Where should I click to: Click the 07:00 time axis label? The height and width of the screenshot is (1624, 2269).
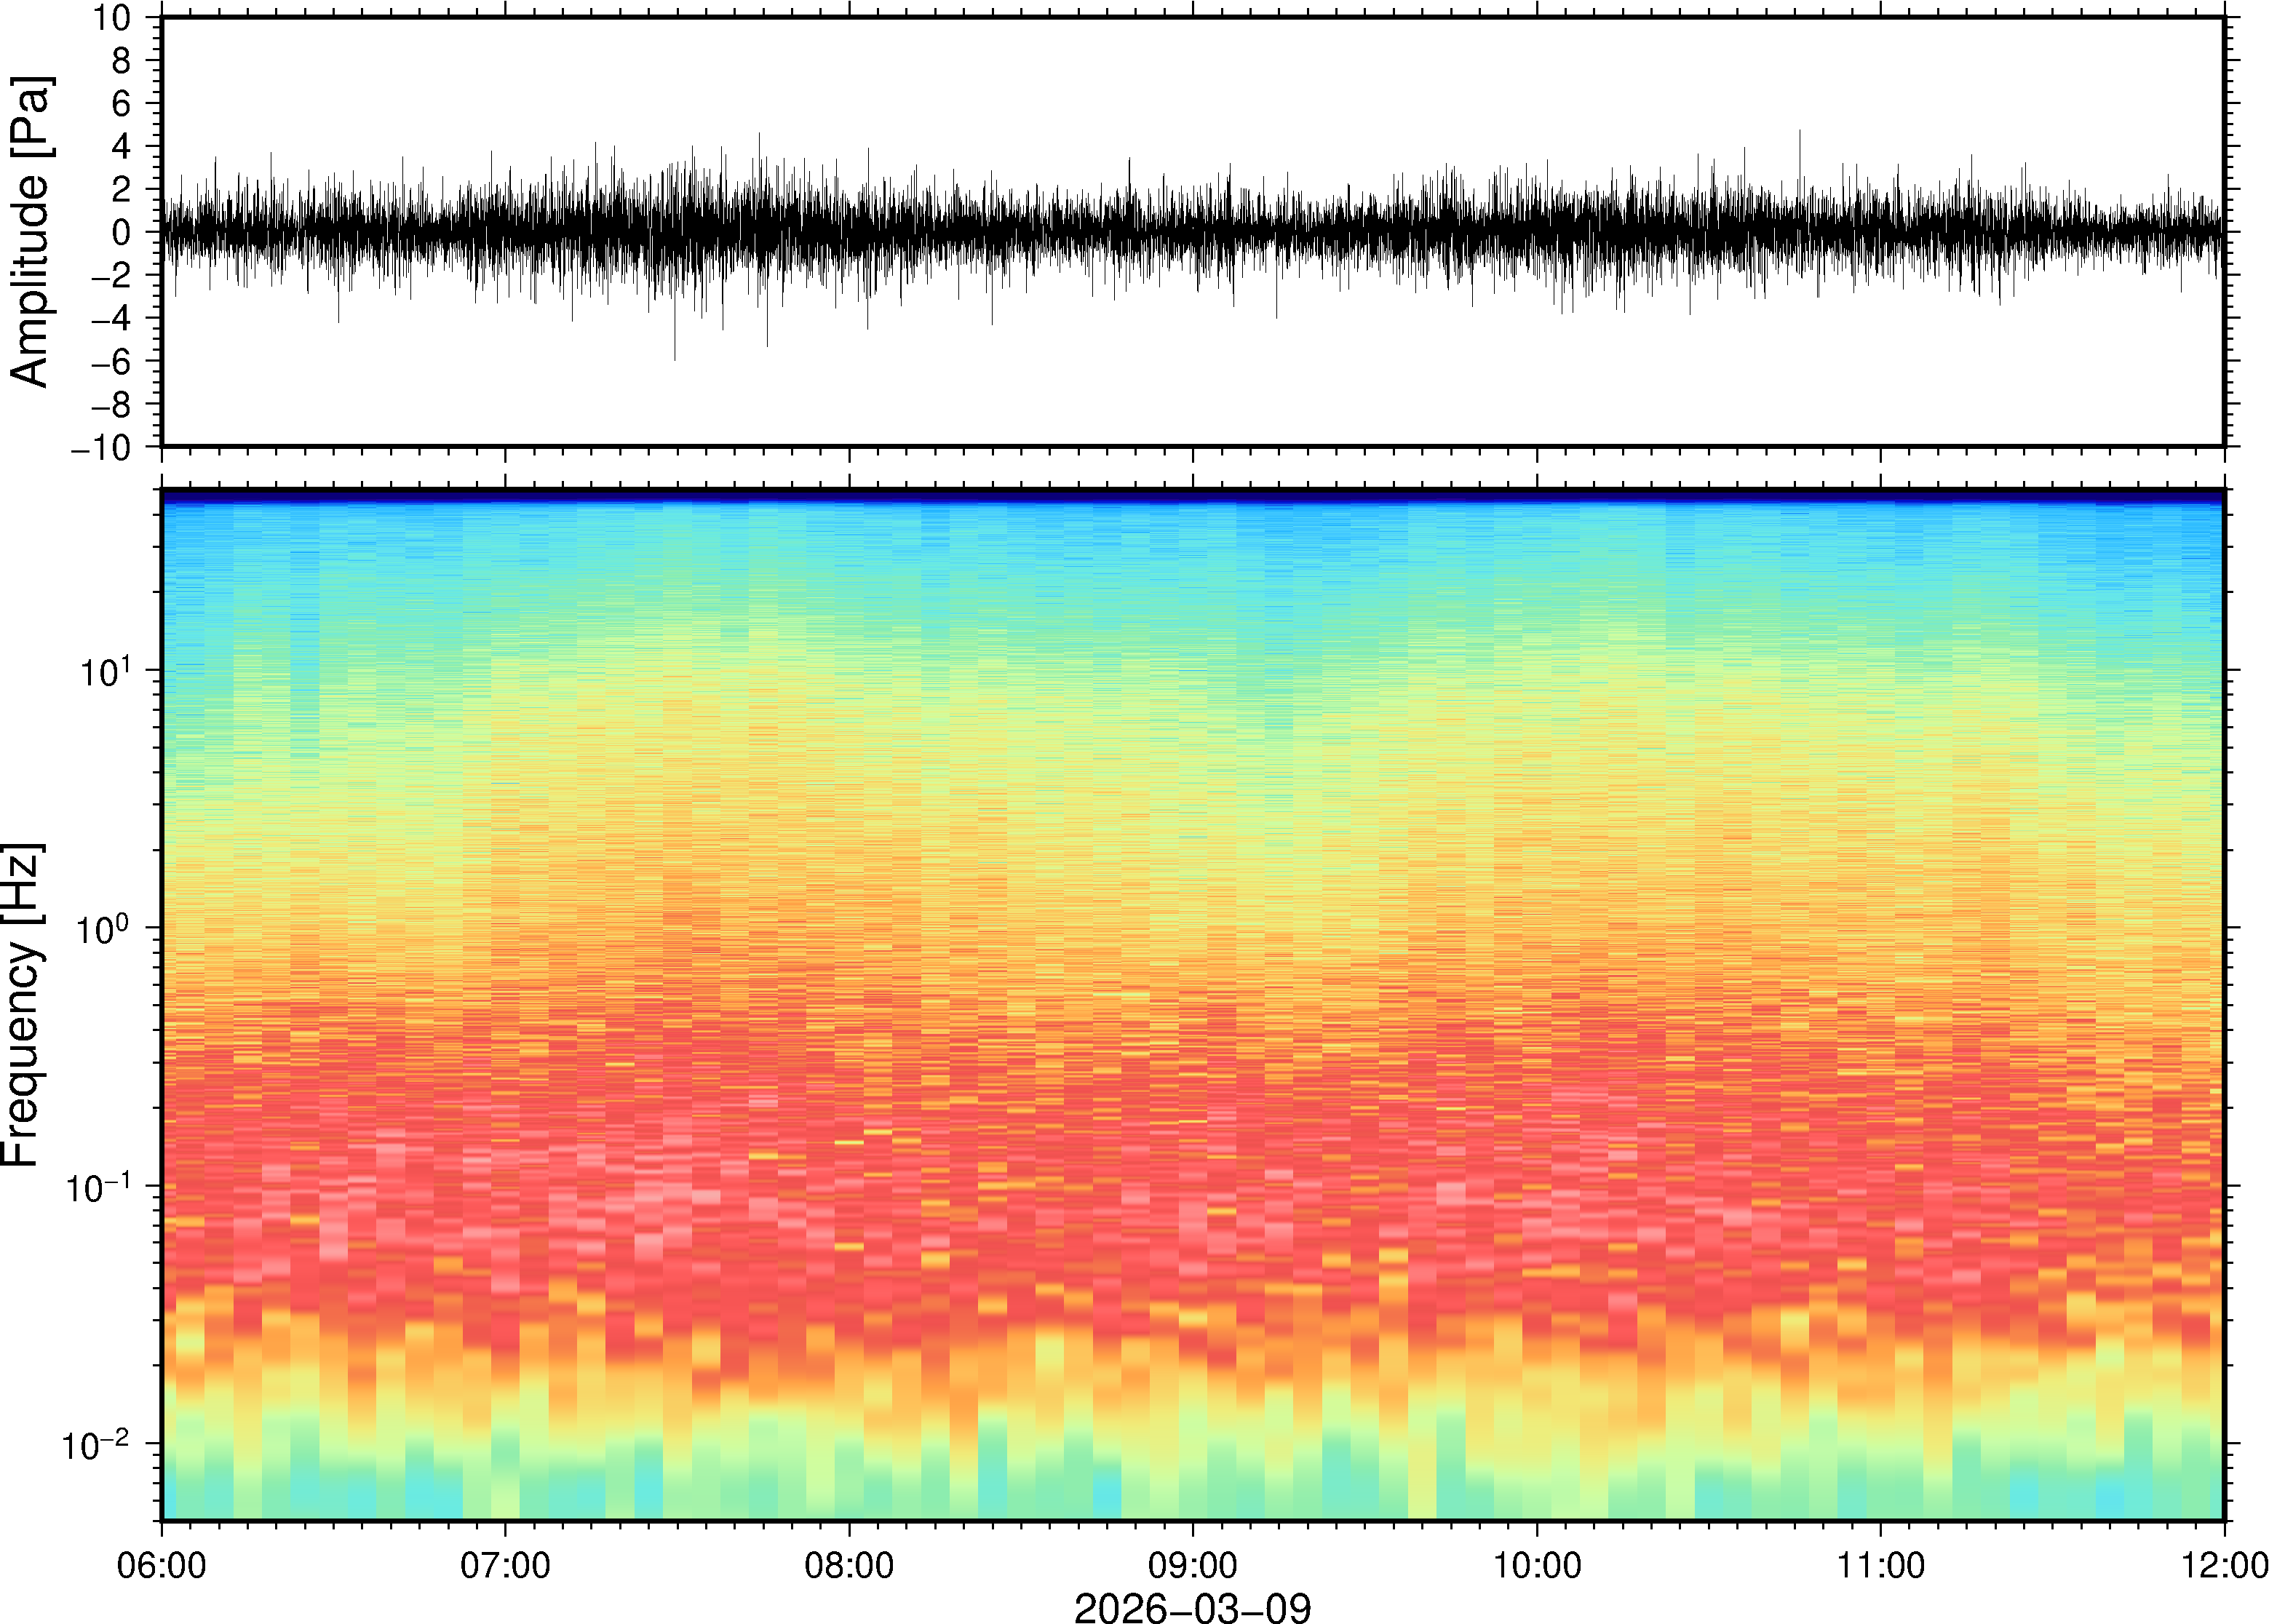505,1565
